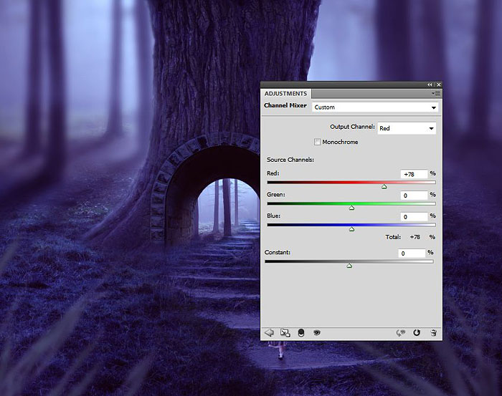
Task: Click the Red percentage value field
Action: [x=414, y=174]
